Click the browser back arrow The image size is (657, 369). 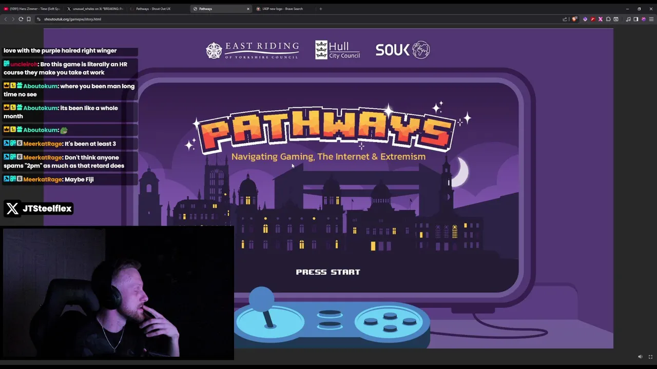pyautogui.click(x=6, y=19)
